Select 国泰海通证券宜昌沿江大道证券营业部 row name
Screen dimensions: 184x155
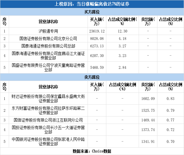click(48, 56)
